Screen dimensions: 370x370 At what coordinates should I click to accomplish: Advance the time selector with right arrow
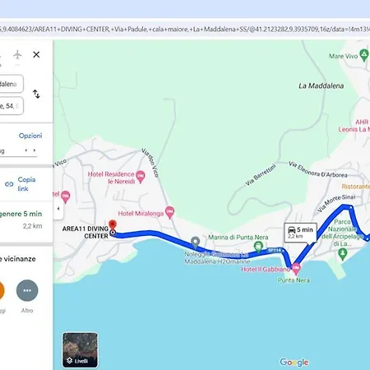click(35, 150)
